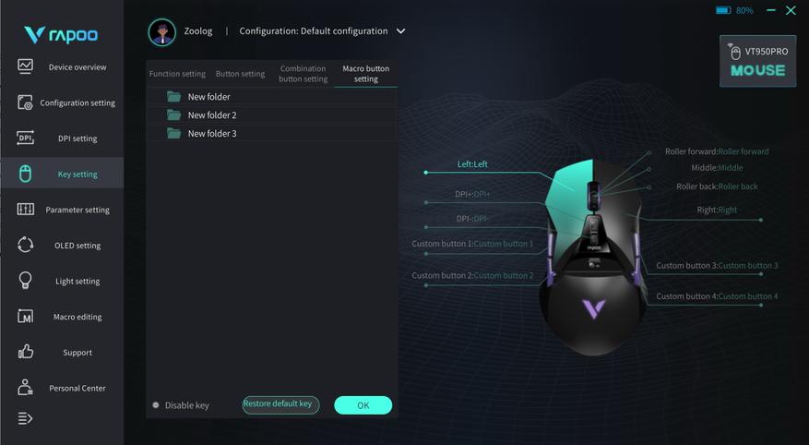The width and height of the screenshot is (809, 445).
Task: Open Device overview from sidebar icon
Action: (25, 66)
